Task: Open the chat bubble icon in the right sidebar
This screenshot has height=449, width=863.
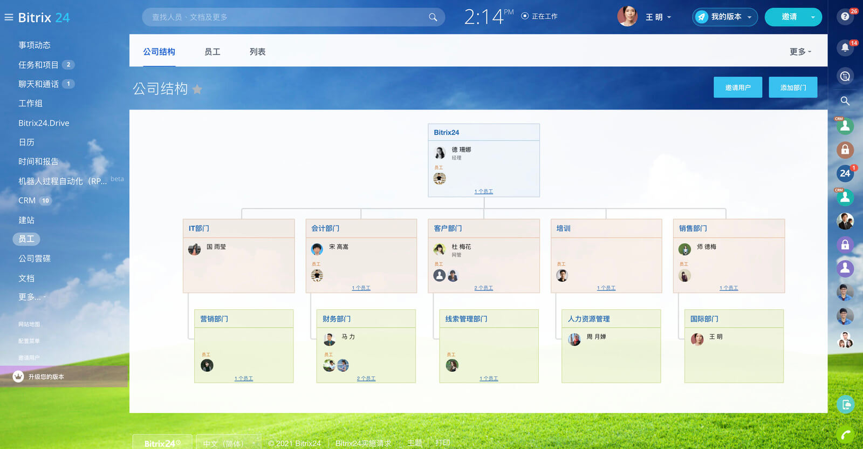Action: pos(845,76)
